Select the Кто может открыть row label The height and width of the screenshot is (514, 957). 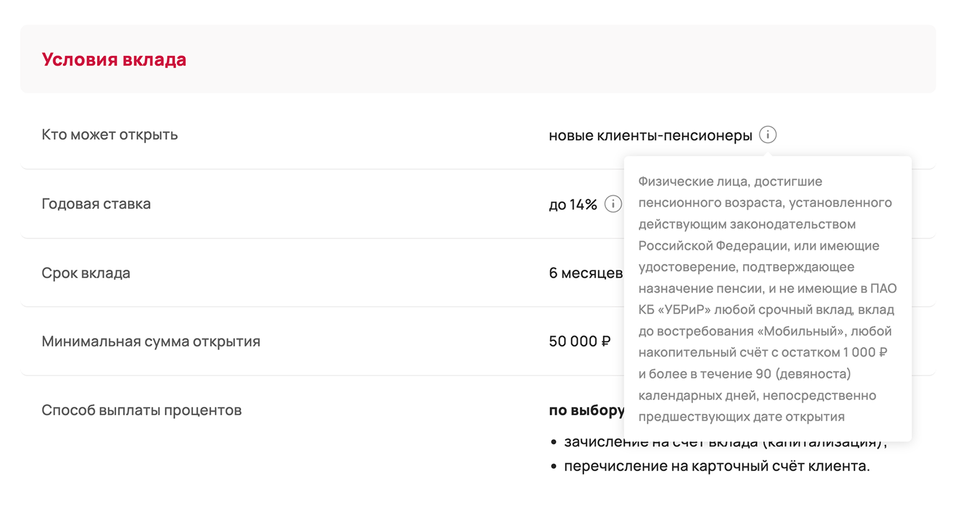click(x=109, y=135)
